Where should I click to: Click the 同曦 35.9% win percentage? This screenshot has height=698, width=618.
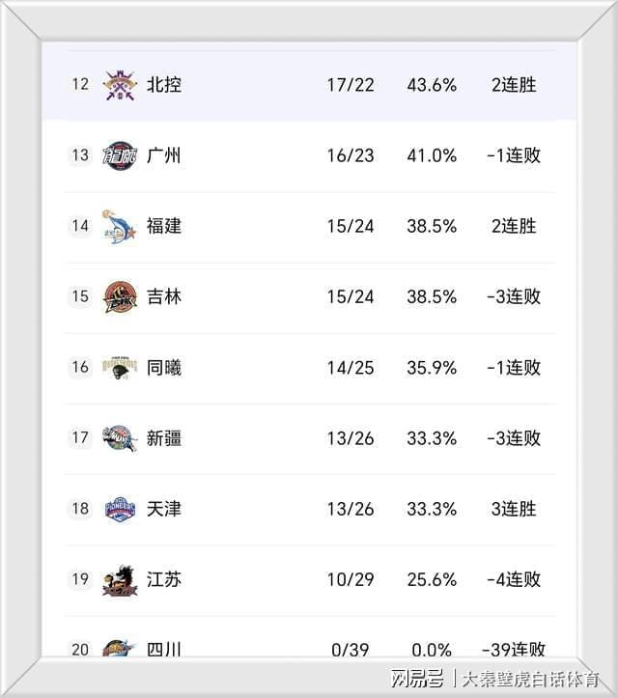[x=432, y=368]
